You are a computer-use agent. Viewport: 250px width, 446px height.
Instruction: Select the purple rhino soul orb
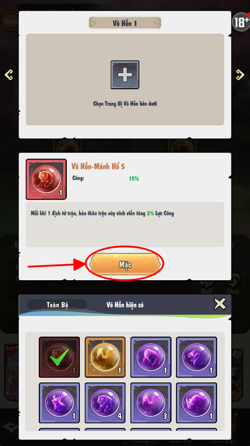pos(196,403)
